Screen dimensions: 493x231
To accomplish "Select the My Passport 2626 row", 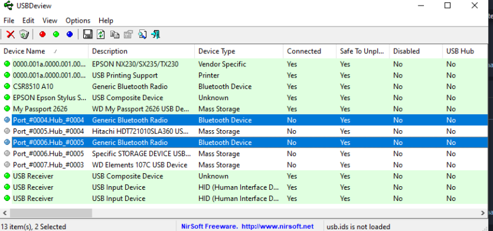I will click(244, 109).
